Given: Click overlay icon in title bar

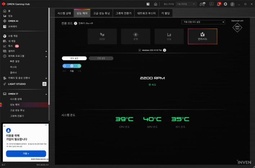Looking at the screenshot, I should (148, 4).
